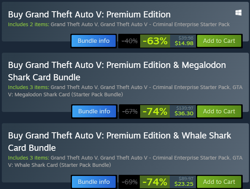
Task: Click the $14.98 discounted price
Action: pos(184,43)
